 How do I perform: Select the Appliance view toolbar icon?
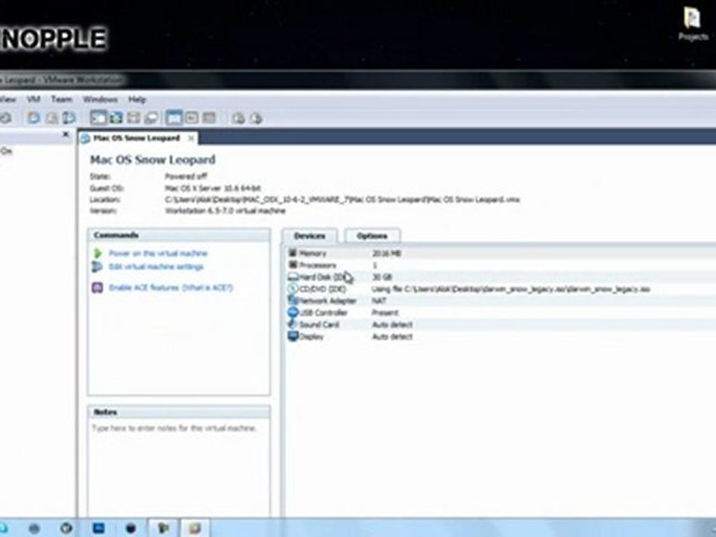coord(192,119)
